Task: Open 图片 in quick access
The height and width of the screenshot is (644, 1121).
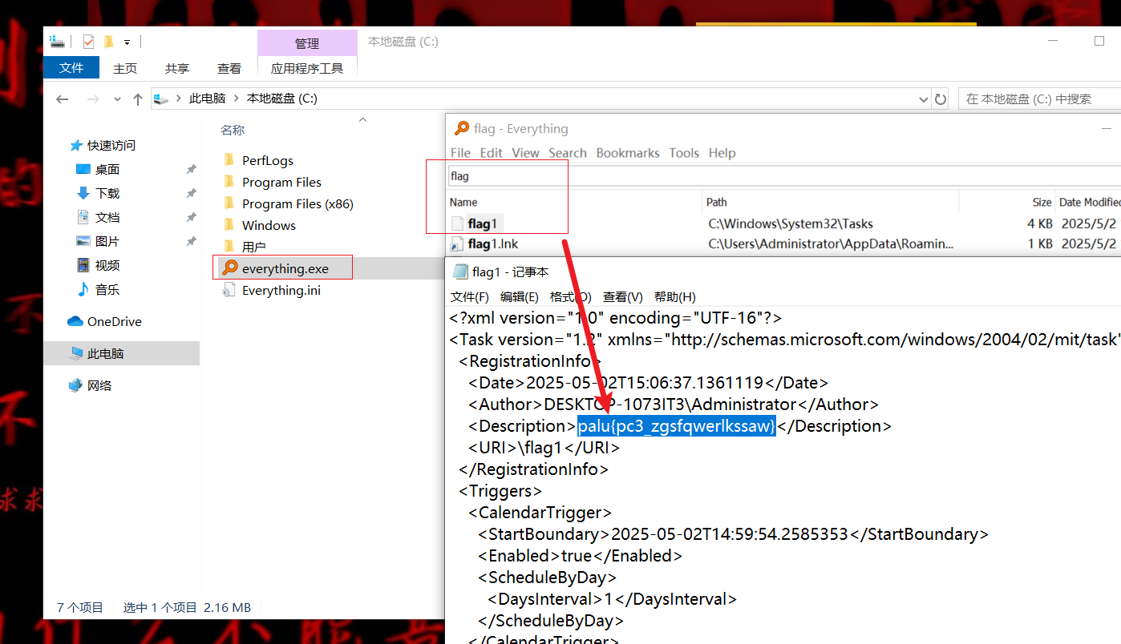Action: (107, 241)
